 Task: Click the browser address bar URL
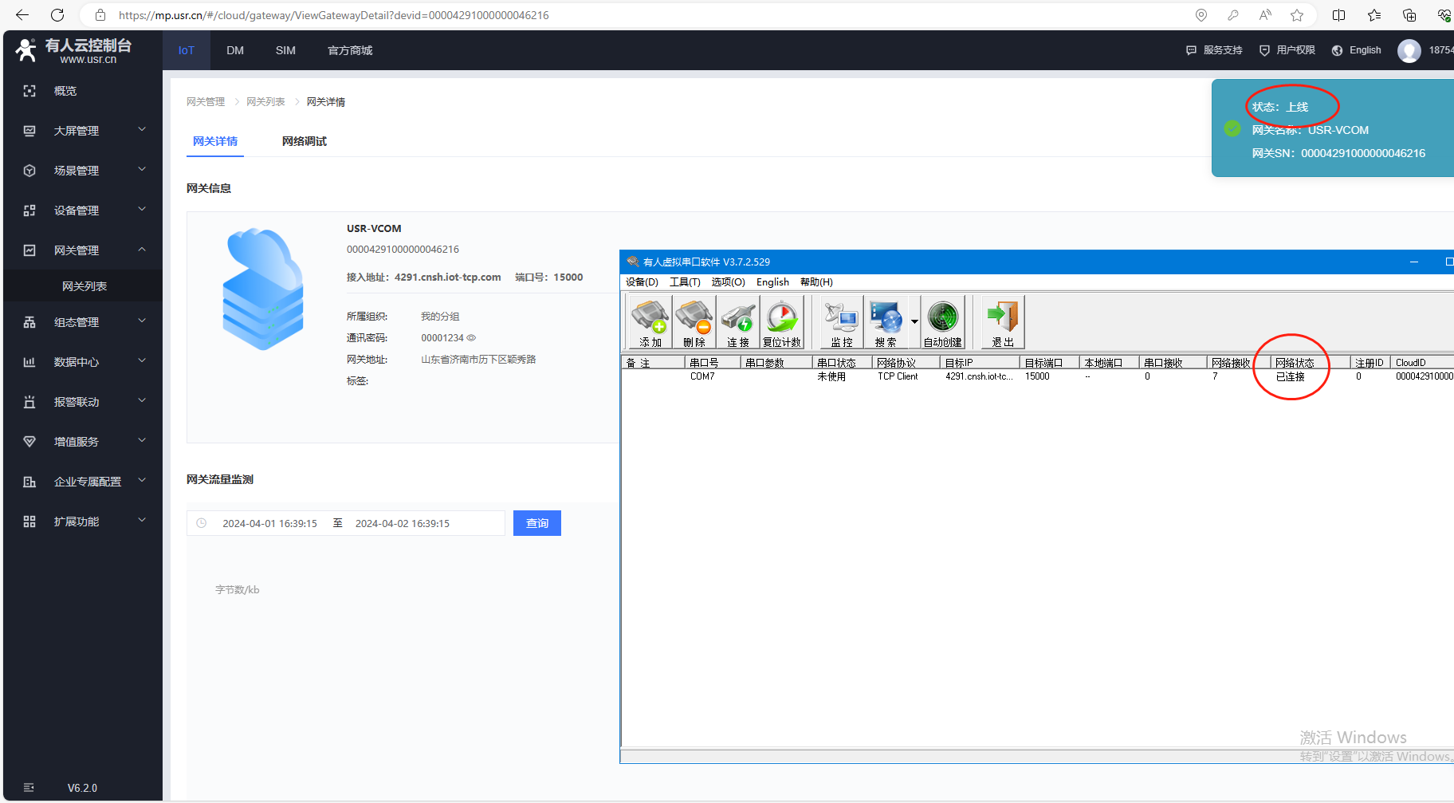tap(333, 15)
